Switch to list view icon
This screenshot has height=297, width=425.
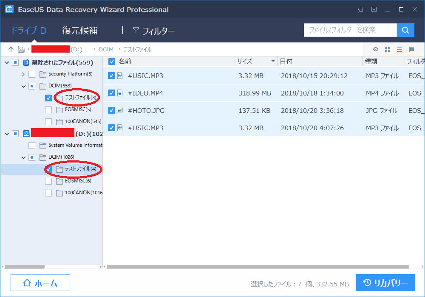(399, 49)
